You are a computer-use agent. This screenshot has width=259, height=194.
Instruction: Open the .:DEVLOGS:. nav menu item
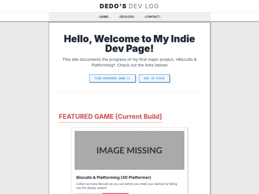click(127, 17)
